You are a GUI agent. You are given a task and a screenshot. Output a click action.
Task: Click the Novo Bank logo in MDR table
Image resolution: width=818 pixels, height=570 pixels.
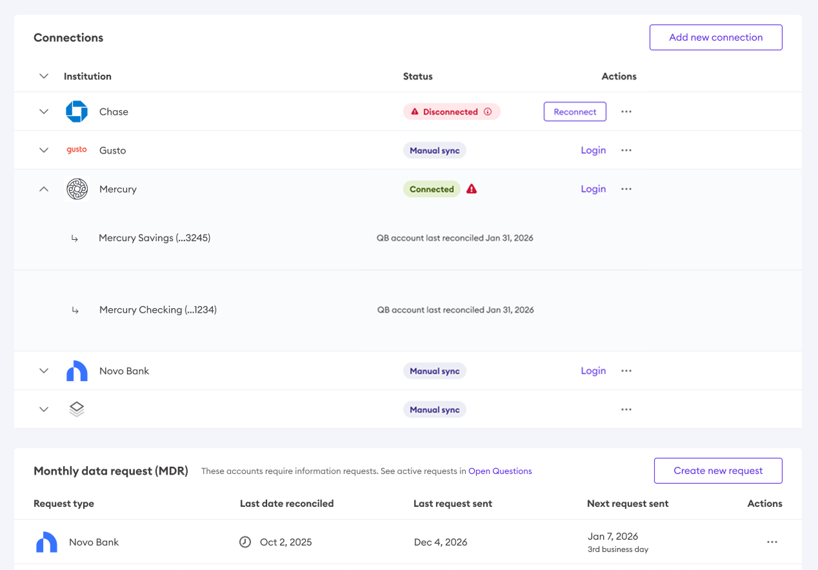pos(46,542)
